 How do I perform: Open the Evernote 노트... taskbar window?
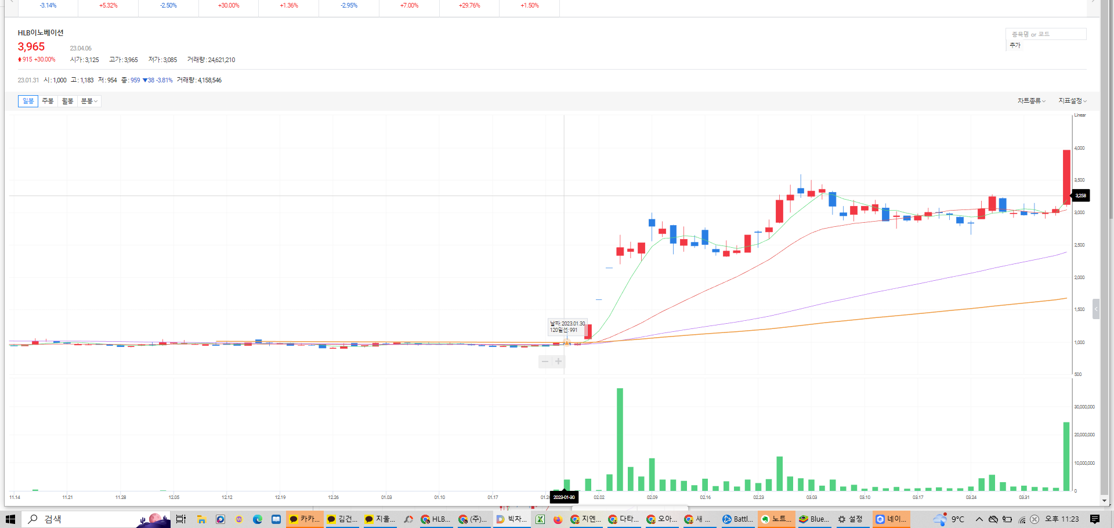pos(776,519)
